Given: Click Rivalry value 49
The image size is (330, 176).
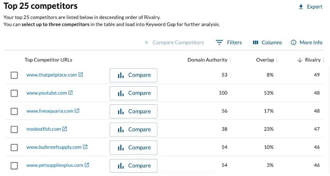Looking at the screenshot, I should click(x=317, y=75).
